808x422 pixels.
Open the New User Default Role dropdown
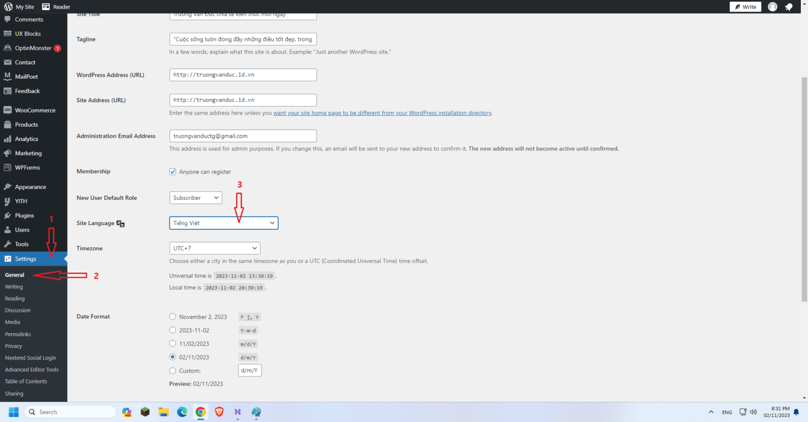195,198
